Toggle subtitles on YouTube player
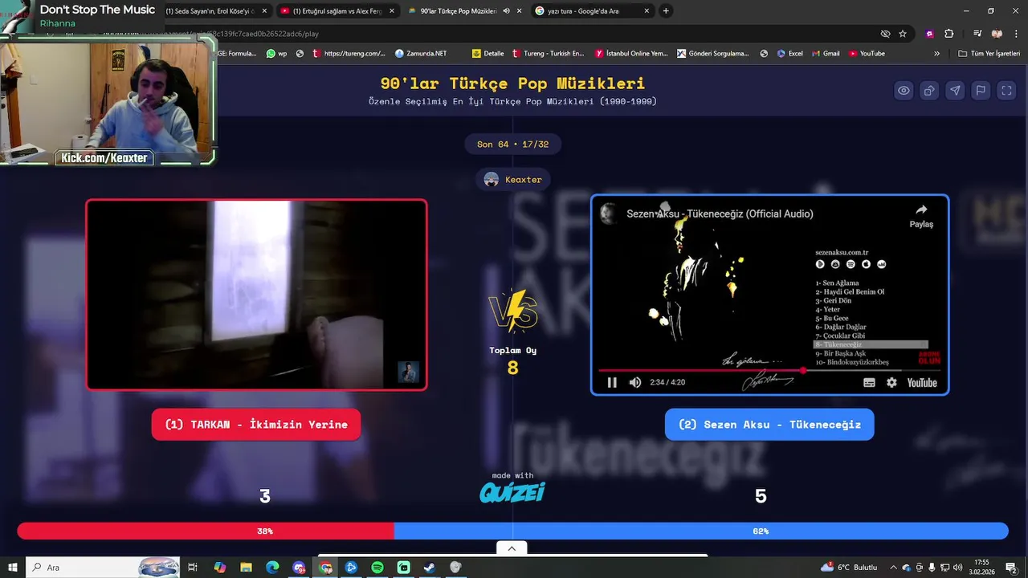 click(869, 383)
